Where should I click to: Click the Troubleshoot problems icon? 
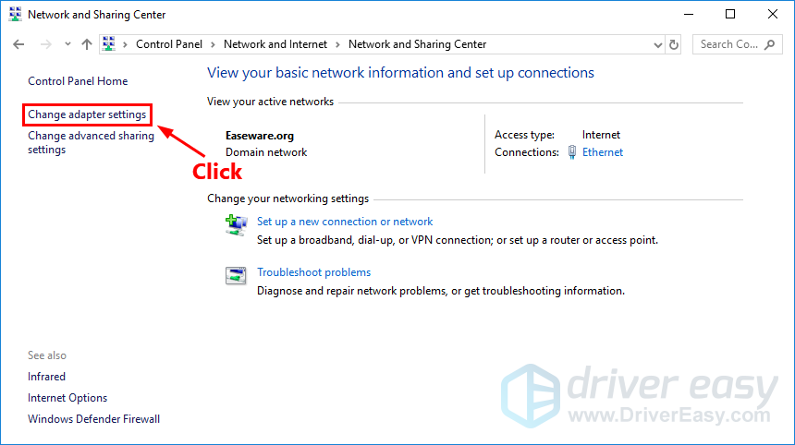click(237, 275)
